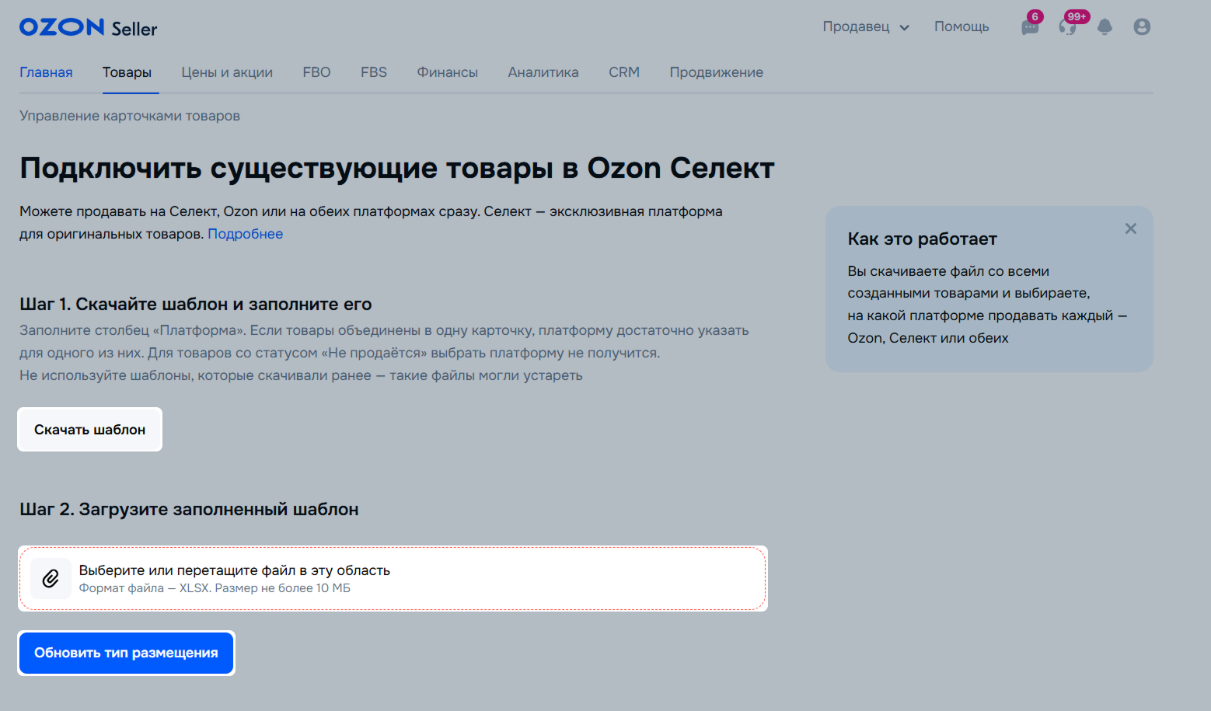Image resolution: width=1211 pixels, height=711 pixels.
Task: Open the chat messages icon with badge 6
Action: [1030, 27]
